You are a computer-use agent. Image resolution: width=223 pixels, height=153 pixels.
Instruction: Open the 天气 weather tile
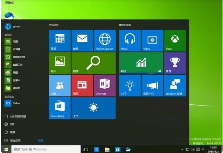click(x=94, y=108)
